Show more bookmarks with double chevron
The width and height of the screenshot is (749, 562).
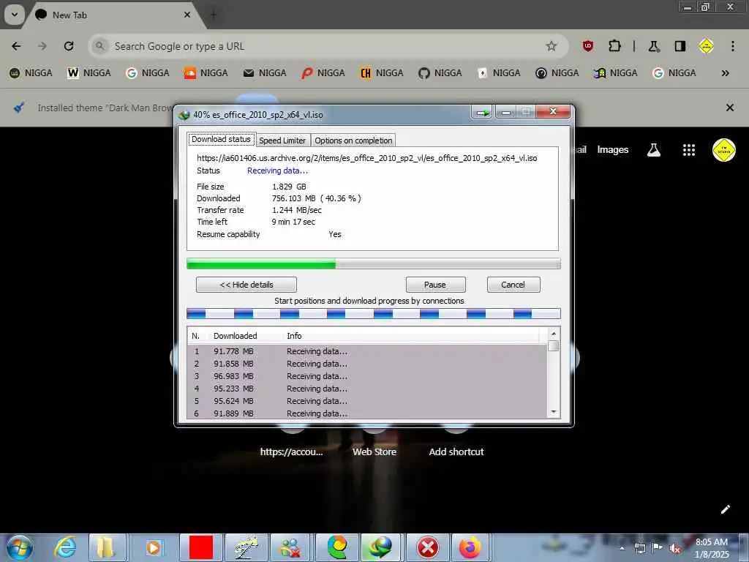(x=725, y=73)
